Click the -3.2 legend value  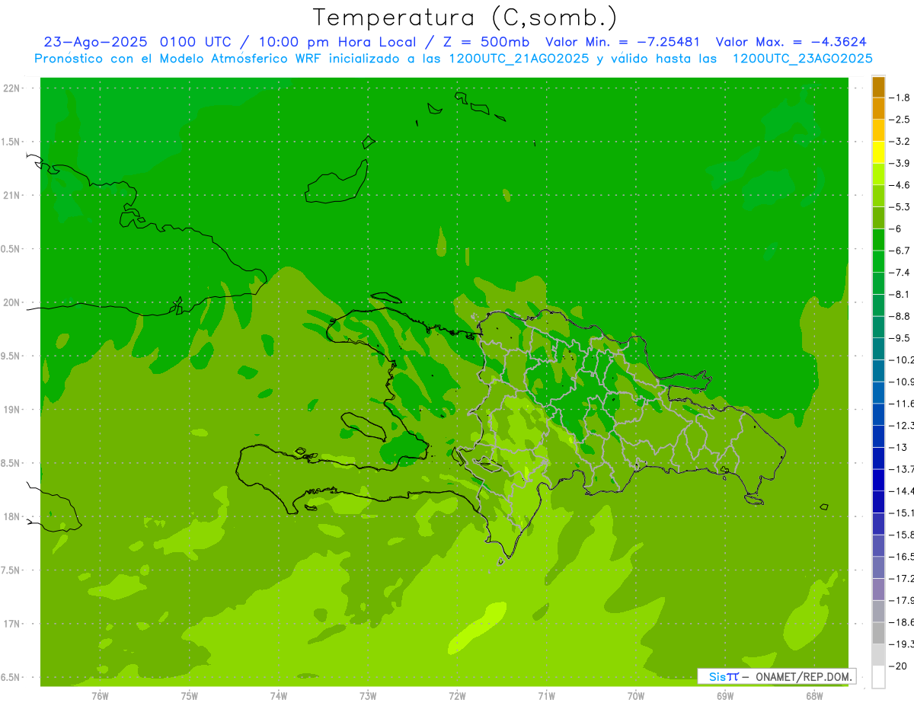click(x=900, y=141)
